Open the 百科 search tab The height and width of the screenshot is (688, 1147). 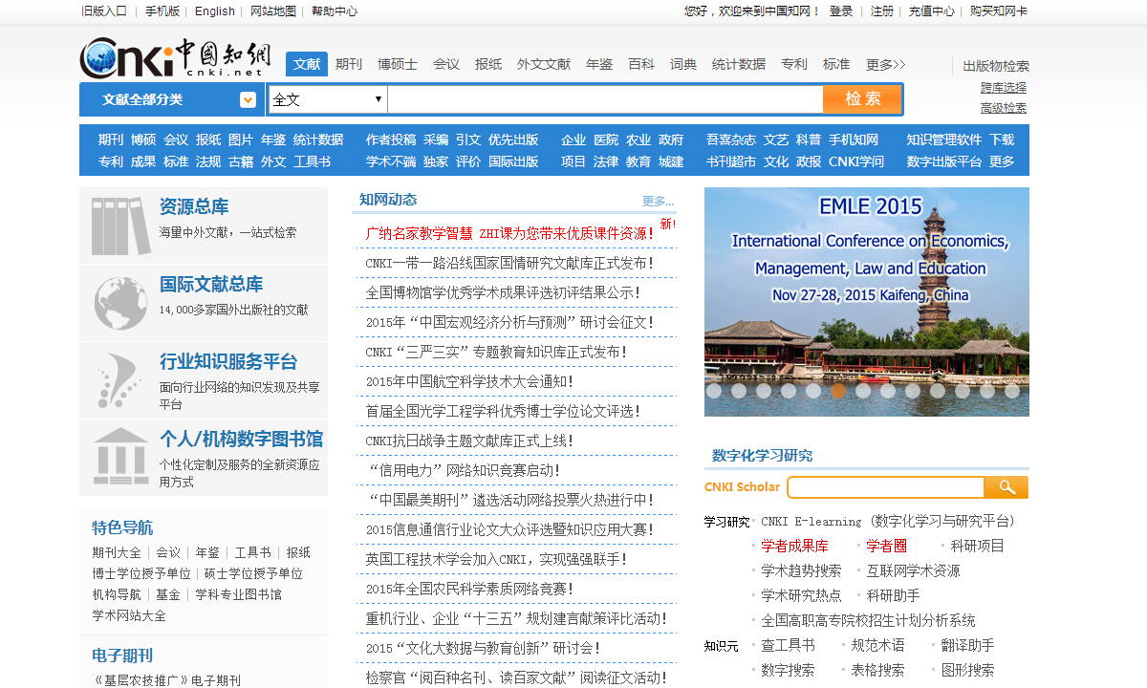point(641,65)
